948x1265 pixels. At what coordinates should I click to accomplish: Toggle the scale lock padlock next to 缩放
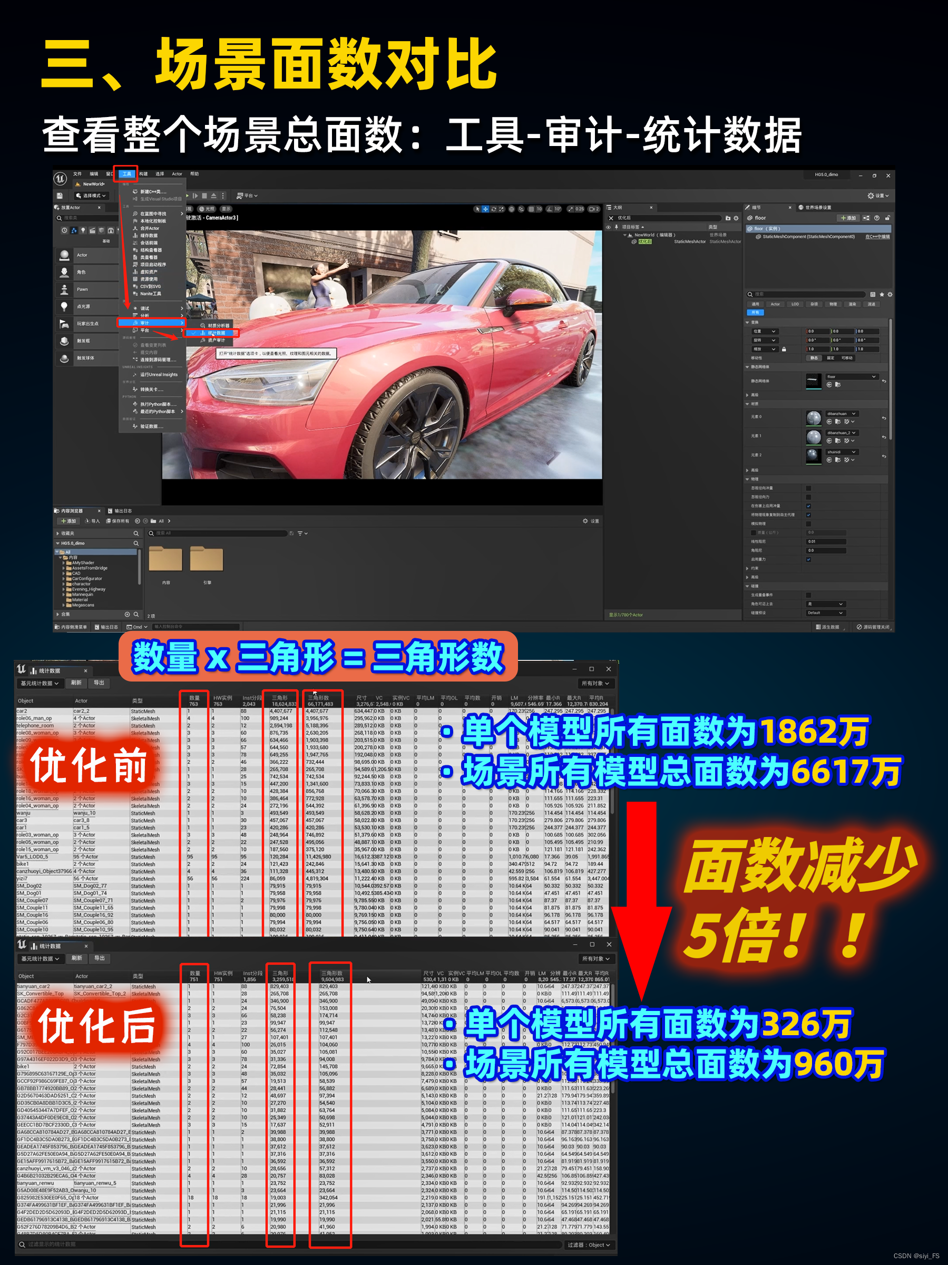point(784,349)
